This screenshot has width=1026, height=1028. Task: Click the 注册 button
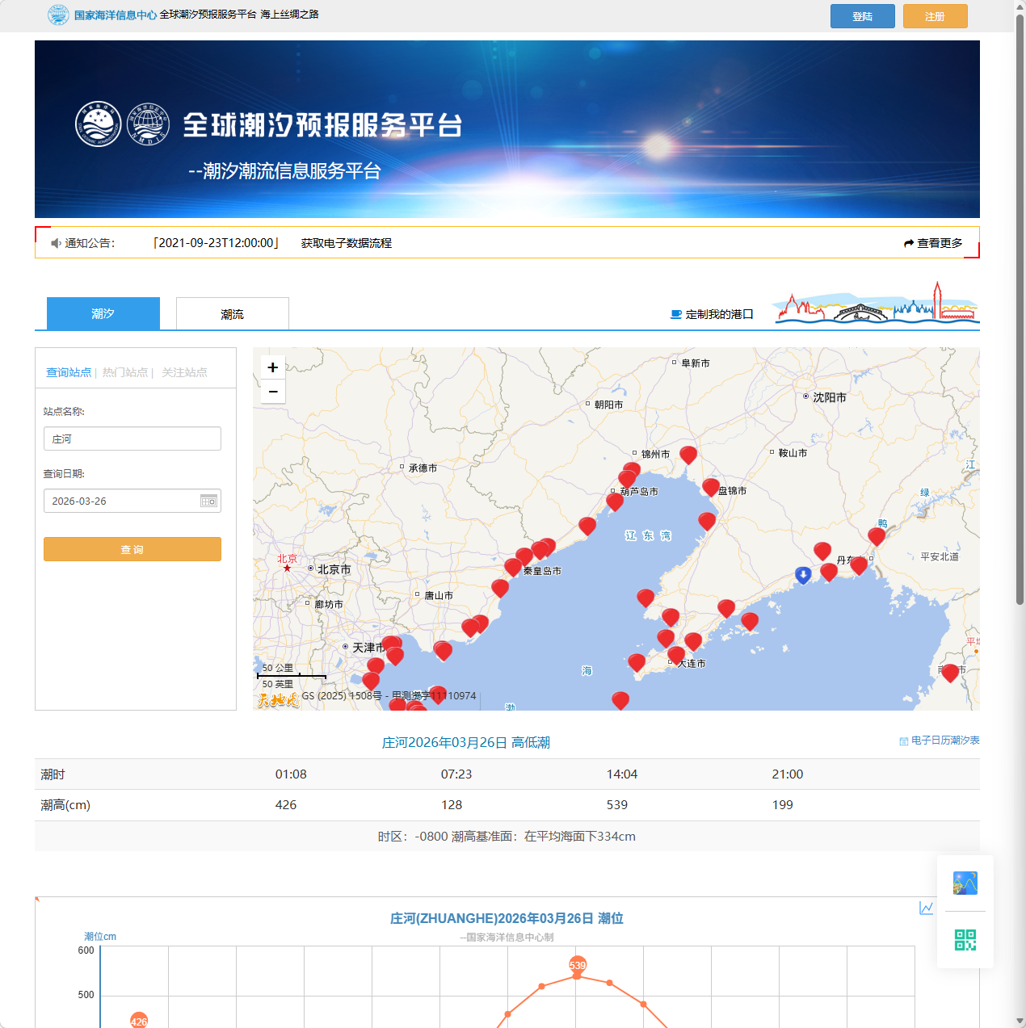(935, 15)
